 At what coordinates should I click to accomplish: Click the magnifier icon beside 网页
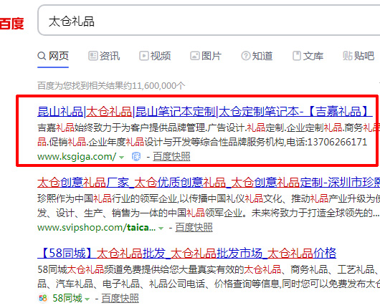click(42, 56)
